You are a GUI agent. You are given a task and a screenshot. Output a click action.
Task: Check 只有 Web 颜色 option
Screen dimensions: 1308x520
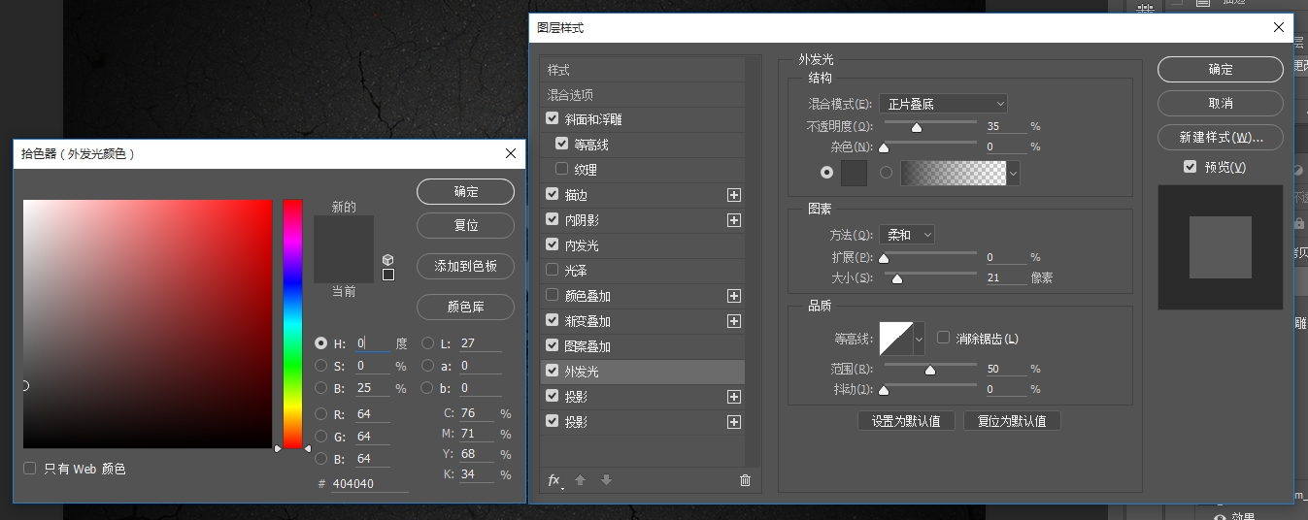click(30, 469)
